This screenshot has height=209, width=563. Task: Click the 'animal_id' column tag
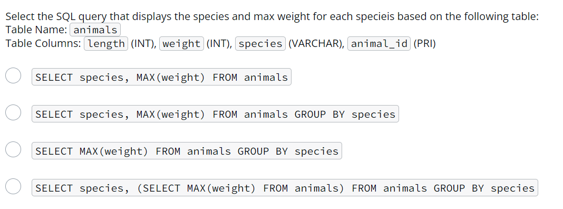click(379, 43)
